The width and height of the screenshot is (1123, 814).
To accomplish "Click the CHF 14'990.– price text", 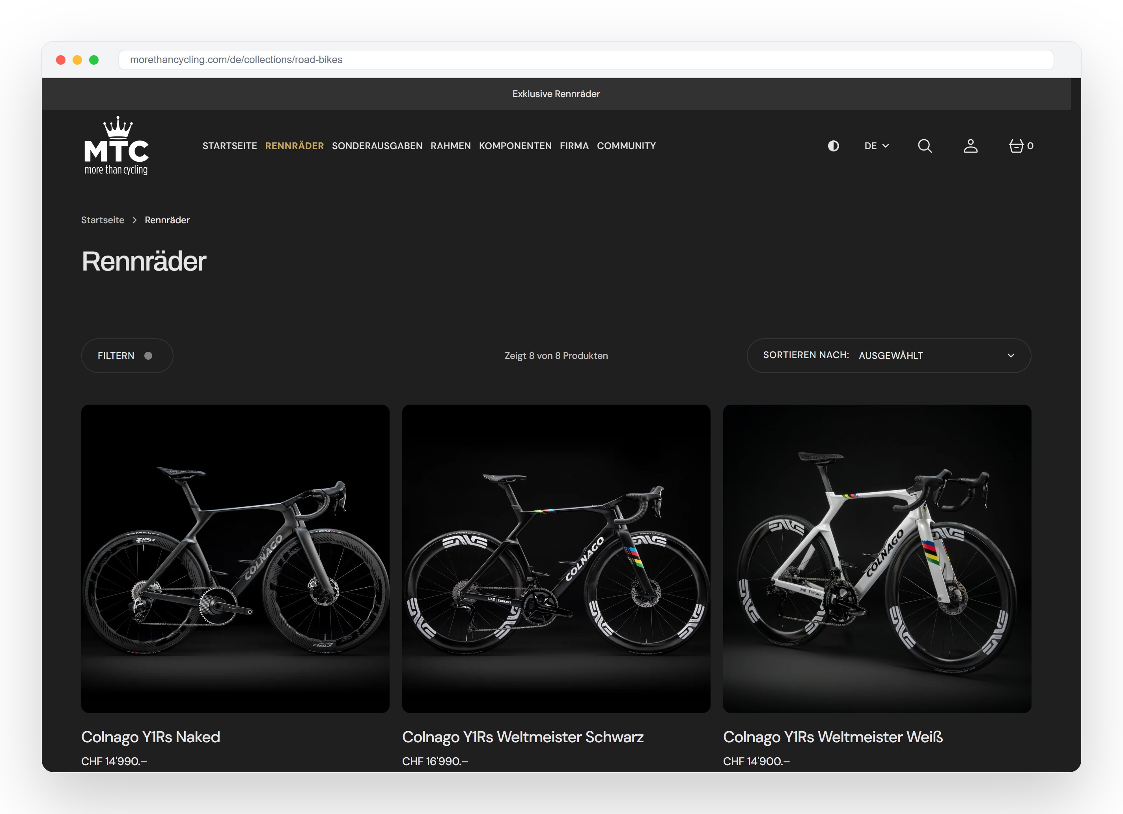I will coord(114,761).
